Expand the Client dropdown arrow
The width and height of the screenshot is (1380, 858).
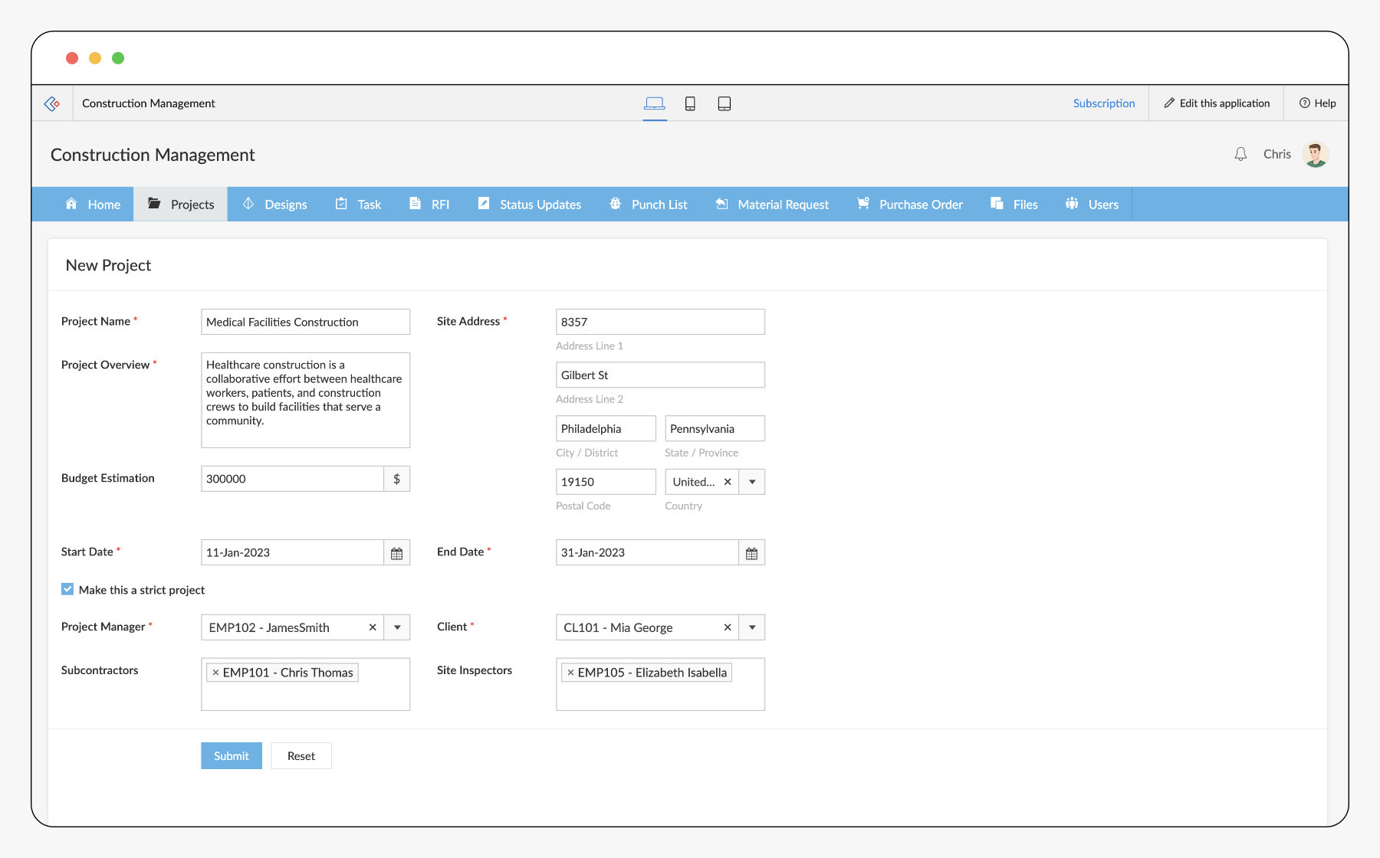click(752, 627)
